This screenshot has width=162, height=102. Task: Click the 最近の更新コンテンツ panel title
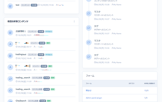click(18, 21)
